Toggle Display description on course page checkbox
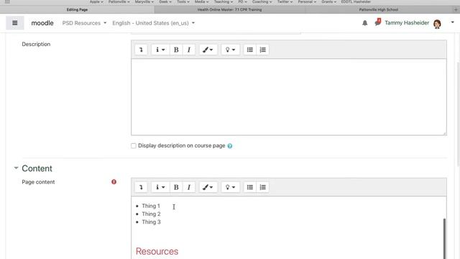Screen dimensions: 460x259 coord(134,145)
